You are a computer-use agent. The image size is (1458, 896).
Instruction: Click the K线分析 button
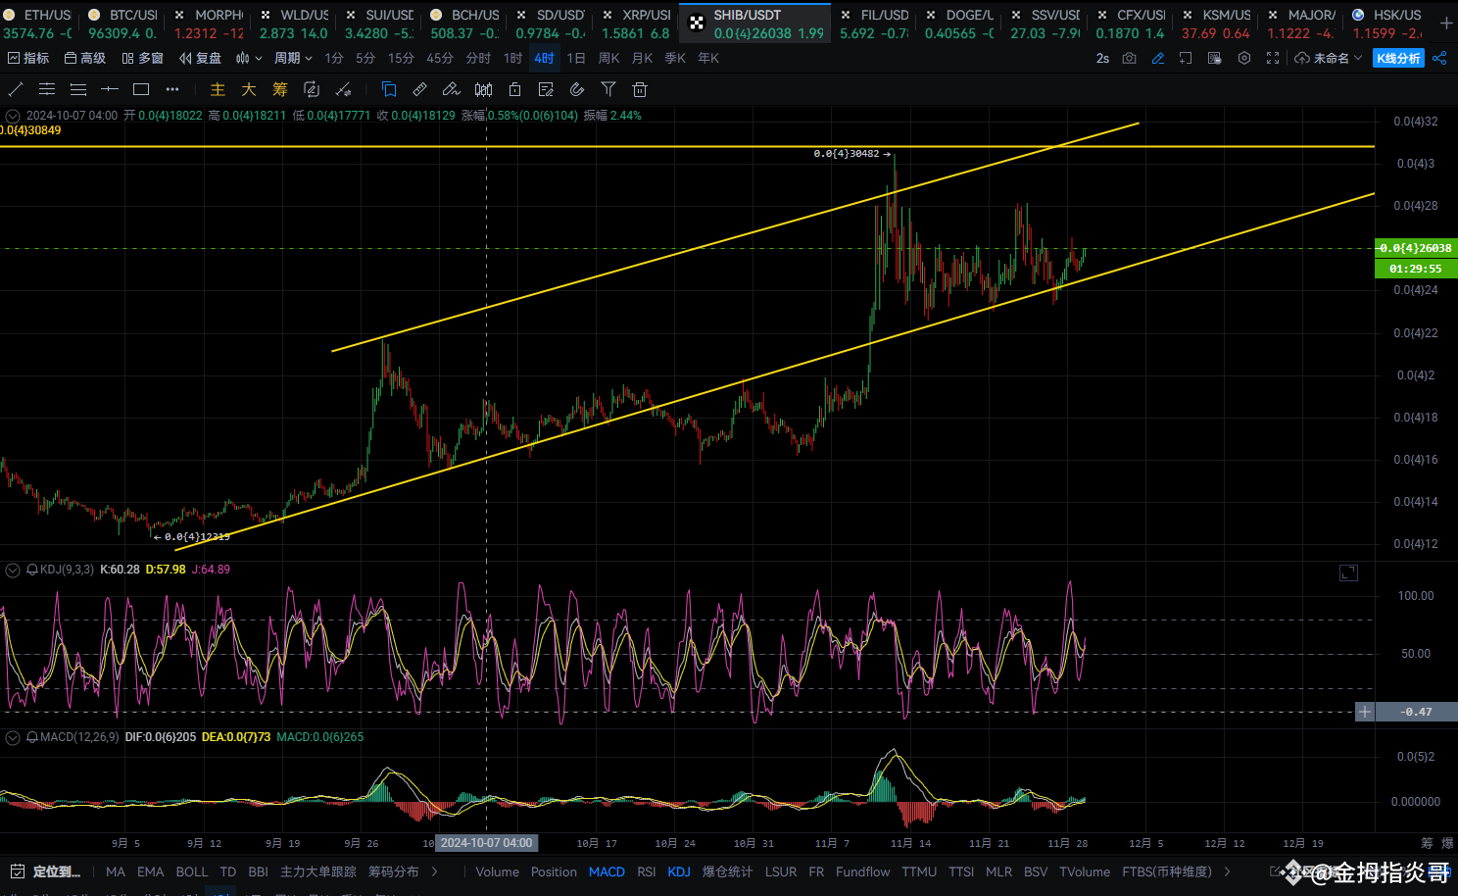(x=1398, y=59)
